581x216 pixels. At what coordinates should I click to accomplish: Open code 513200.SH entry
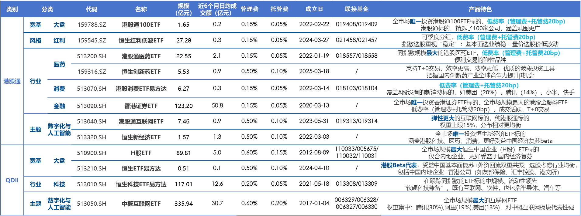(92, 56)
